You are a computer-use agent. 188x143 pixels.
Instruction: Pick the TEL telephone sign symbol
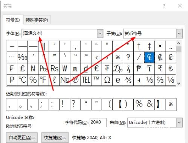pyautogui.click(x=86, y=80)
